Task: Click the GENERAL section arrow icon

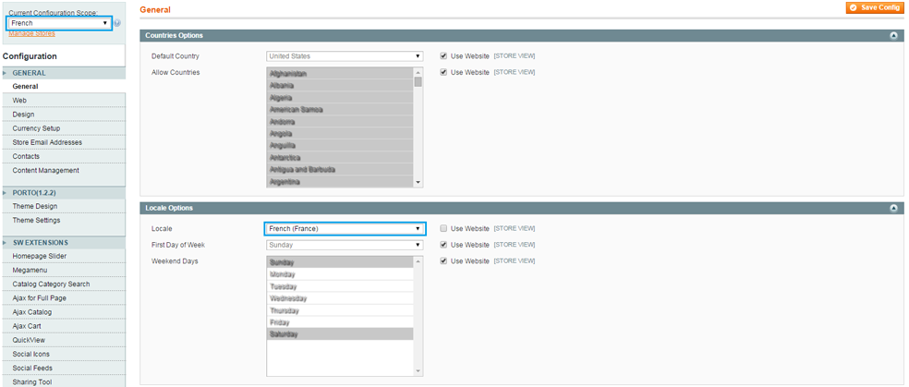Action: (x=5, y=73)
